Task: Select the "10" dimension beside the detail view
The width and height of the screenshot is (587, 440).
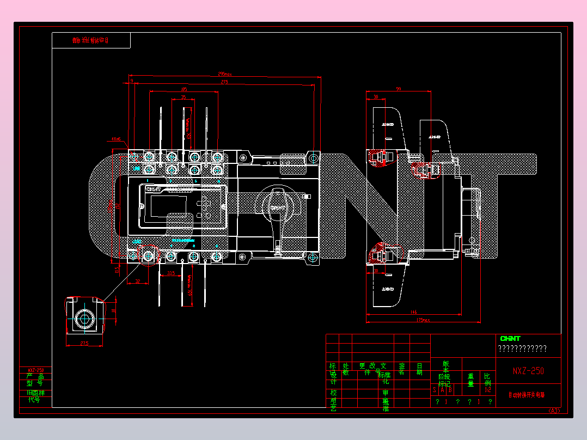Action: (x=113, y=310)
